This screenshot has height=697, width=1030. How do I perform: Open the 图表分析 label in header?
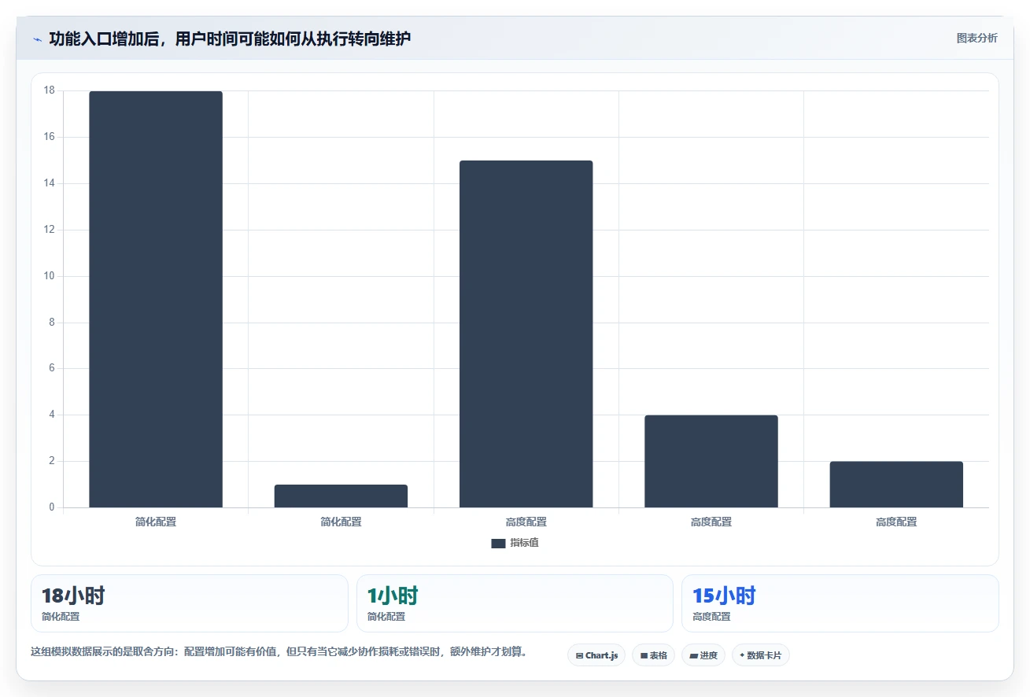pyautogui.click(x=976, y=38)
